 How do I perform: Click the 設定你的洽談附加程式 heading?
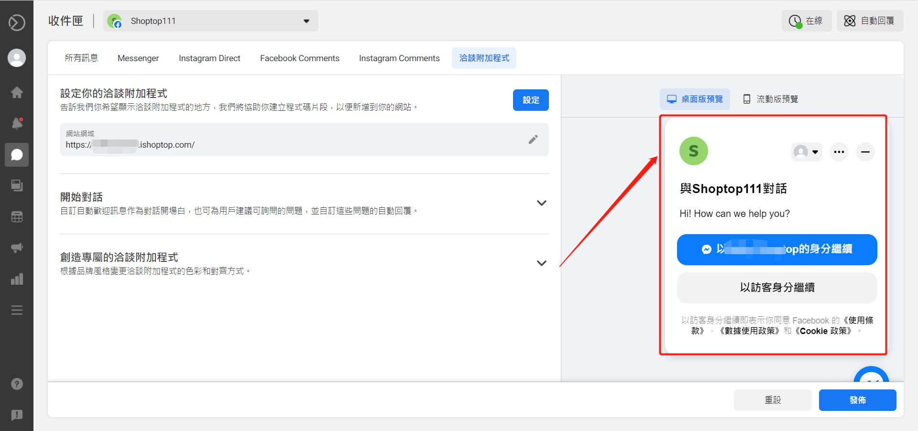point(114,94)
